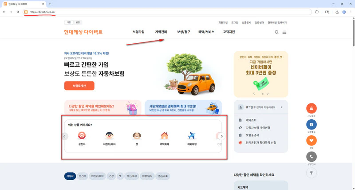This screenshot has height=190, width=355.
Task: Open the hamburger full menu icon
Action: [x=284, y=32]
